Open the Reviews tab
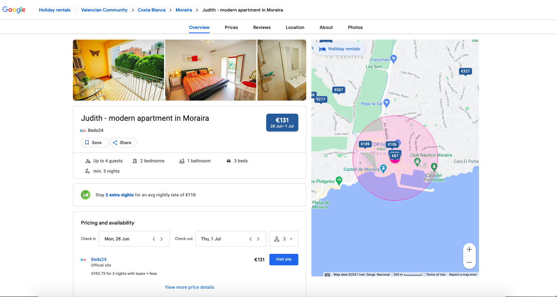 coord(262,27)
